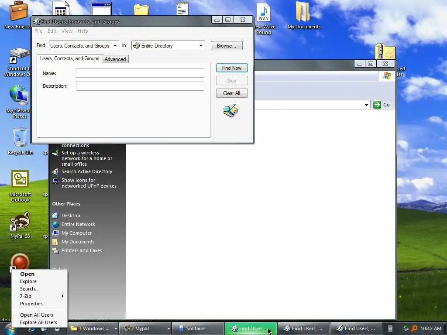Expand the 7-Zip submenu
This screenshot has width=447, height=335.
39,296
